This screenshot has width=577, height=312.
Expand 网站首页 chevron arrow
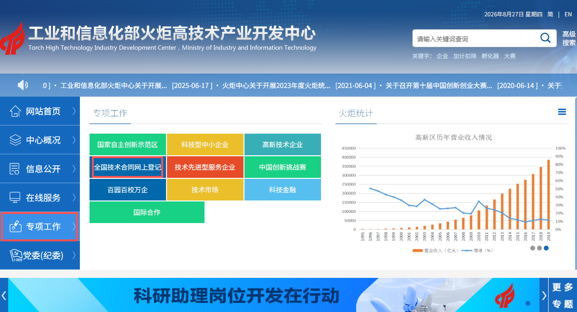[74, 111]
